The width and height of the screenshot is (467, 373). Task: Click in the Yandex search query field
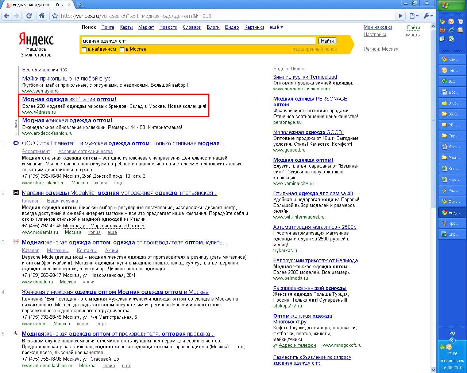point(198,41)
